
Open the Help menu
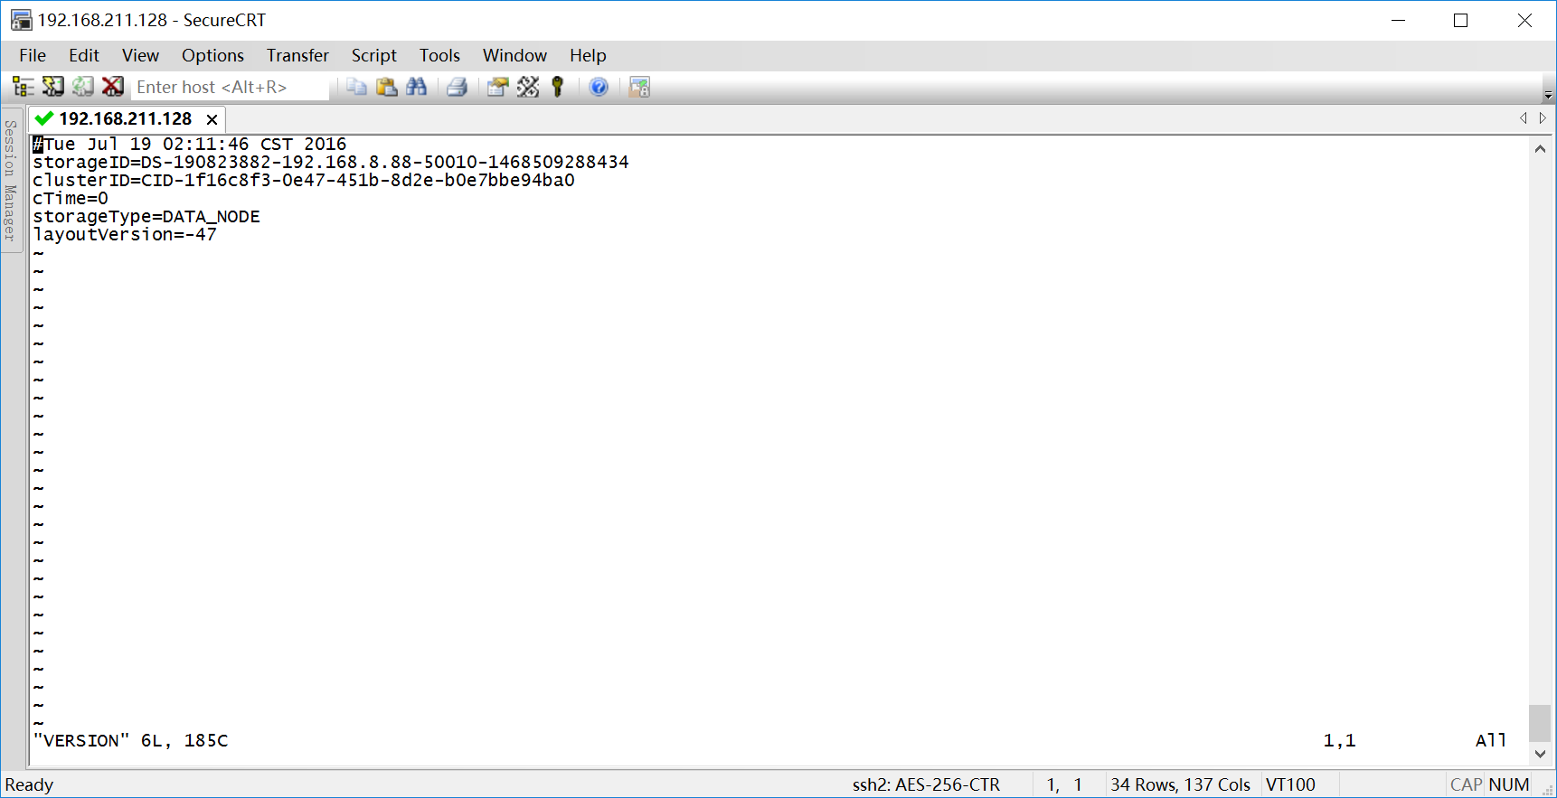(588, 55)
